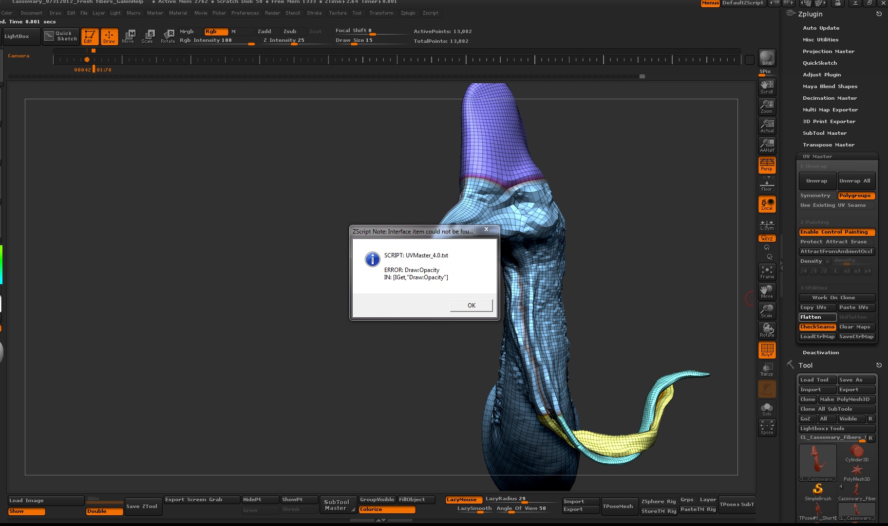Screen dimensions: 888x526
Task: Open the Preferences menu
Action: coord(245,13)
